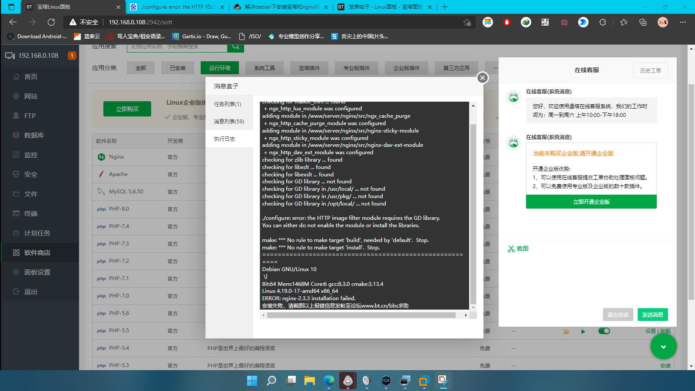Viewport: 695px width, 391px height.
Task: Click the log vertical scrollbar thumb
Action: coord(473,214)
